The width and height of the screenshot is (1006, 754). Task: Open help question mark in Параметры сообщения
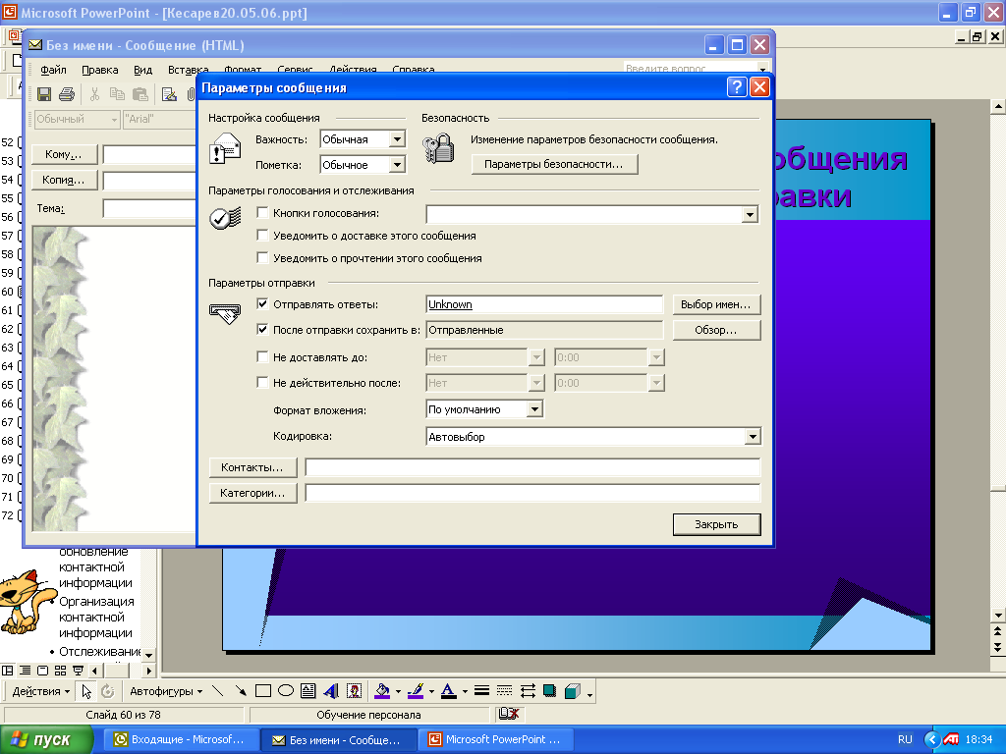737,86
